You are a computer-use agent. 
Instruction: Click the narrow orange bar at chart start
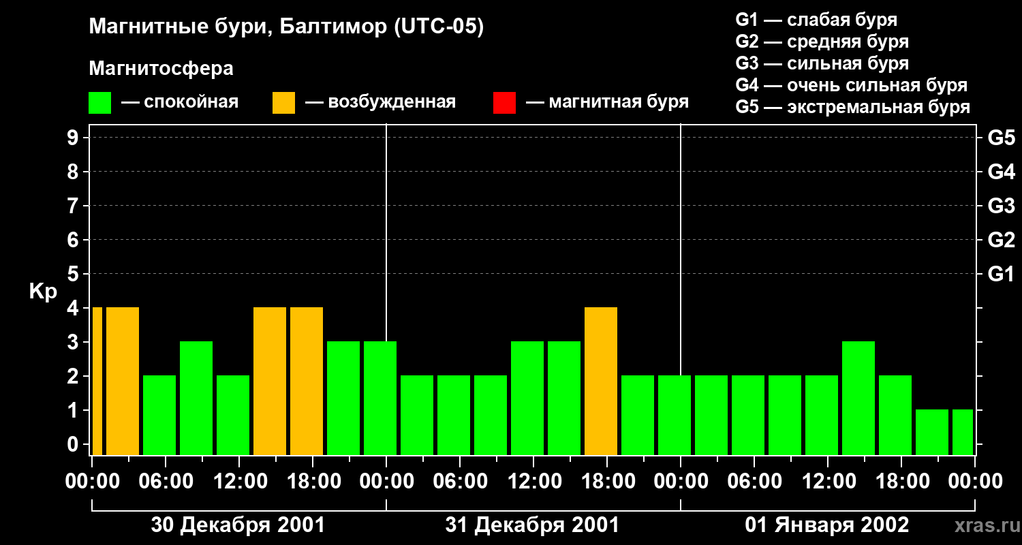(97, 381)
